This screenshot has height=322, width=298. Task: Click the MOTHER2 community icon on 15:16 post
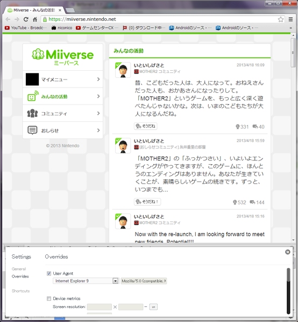136,223
